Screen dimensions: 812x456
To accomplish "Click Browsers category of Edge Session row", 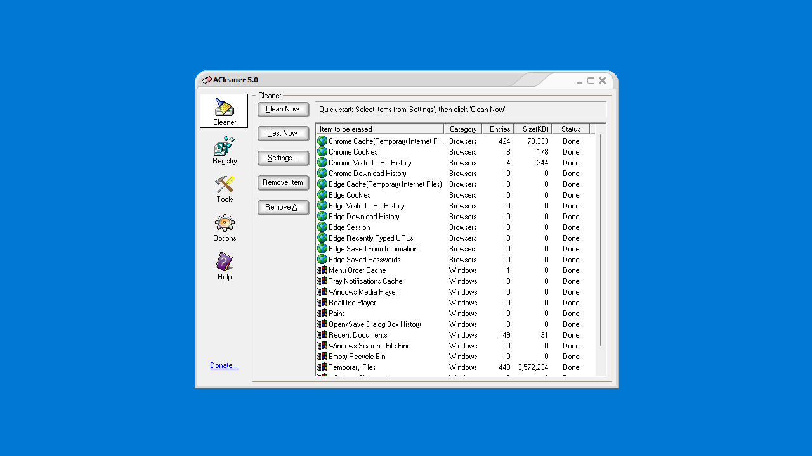I will (463, 227).
